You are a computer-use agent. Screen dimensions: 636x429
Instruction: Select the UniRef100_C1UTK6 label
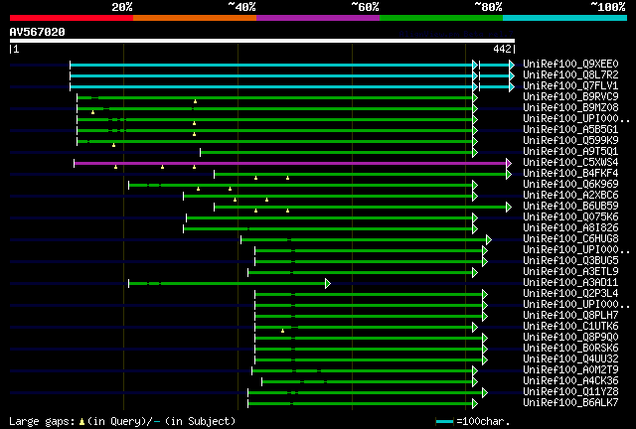pyautogui.click(x=570, y=327)
